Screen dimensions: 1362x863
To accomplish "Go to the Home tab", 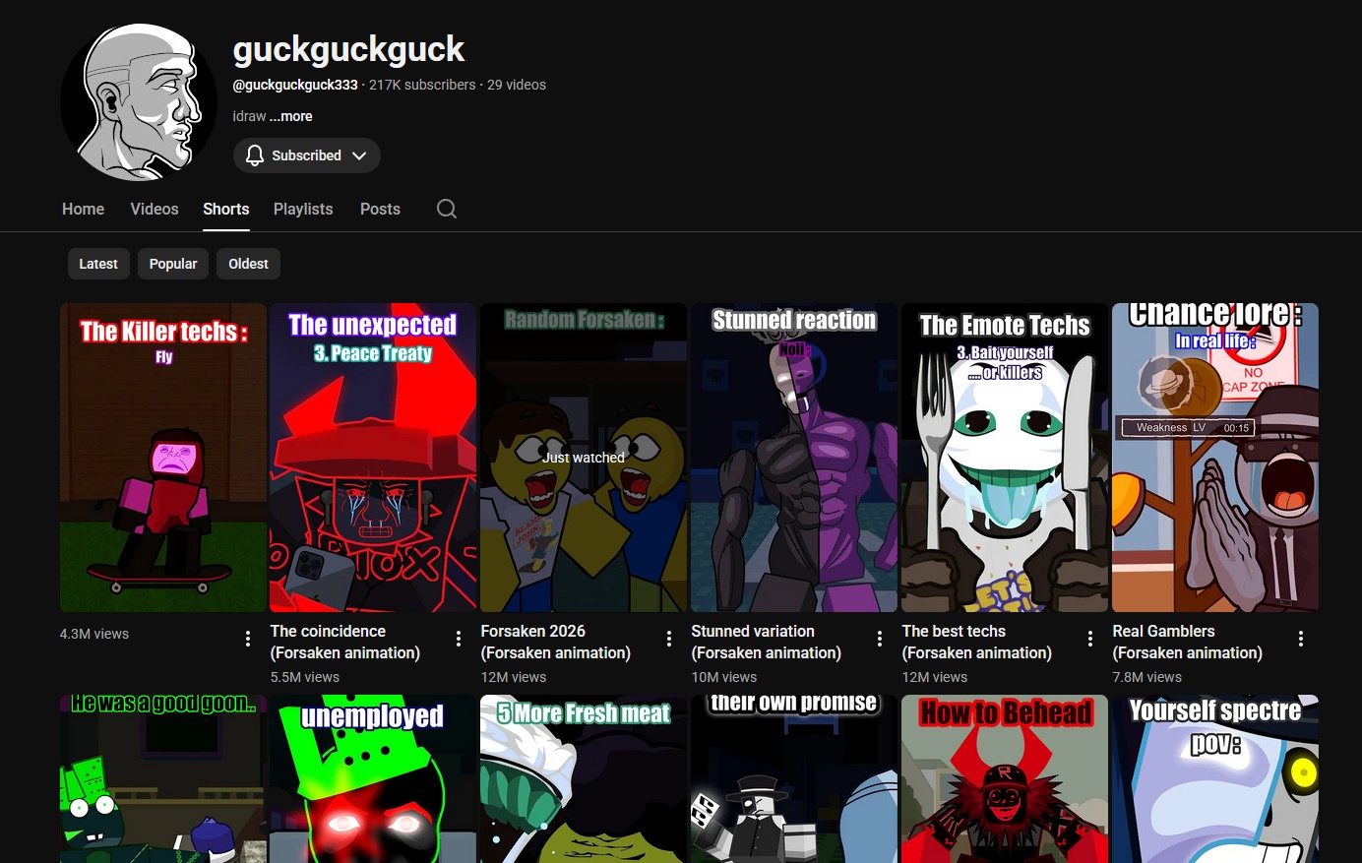I will (83, 209).
